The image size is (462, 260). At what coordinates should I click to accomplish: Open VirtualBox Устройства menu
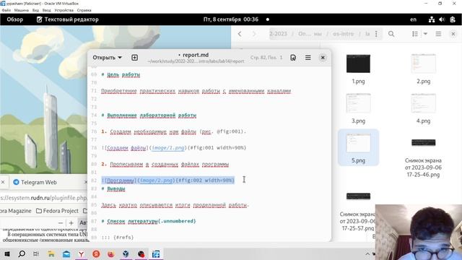(64, 10)
